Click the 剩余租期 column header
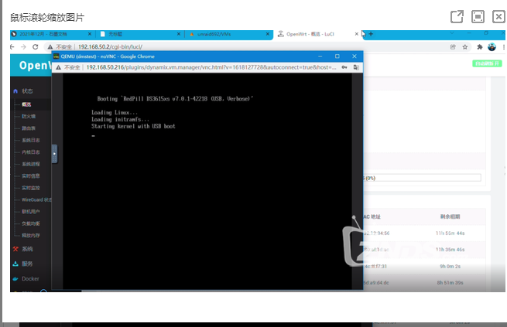This screenshot has height=327, width=507. click(450, 217)
